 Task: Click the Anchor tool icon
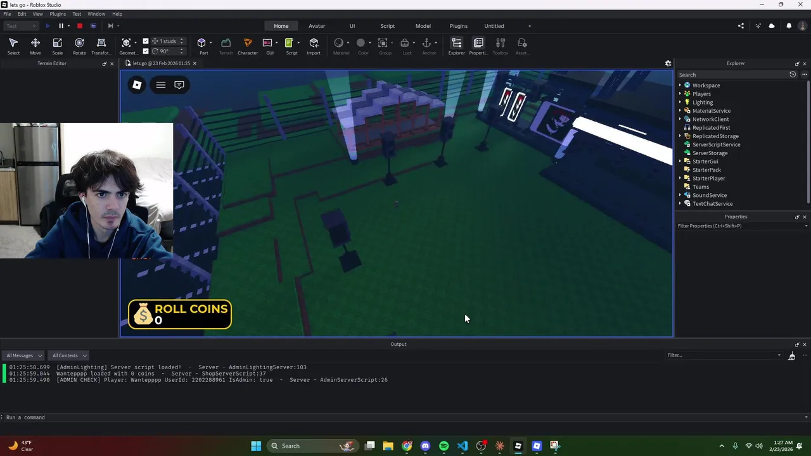coord(426,43)
